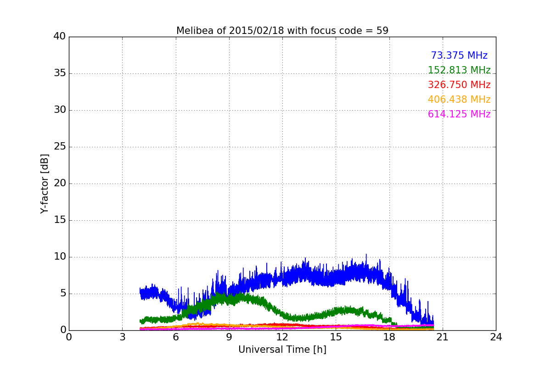Click the x-axis tick label 12
The width and height of the screenshot is (551, 367).
point(282,337)
